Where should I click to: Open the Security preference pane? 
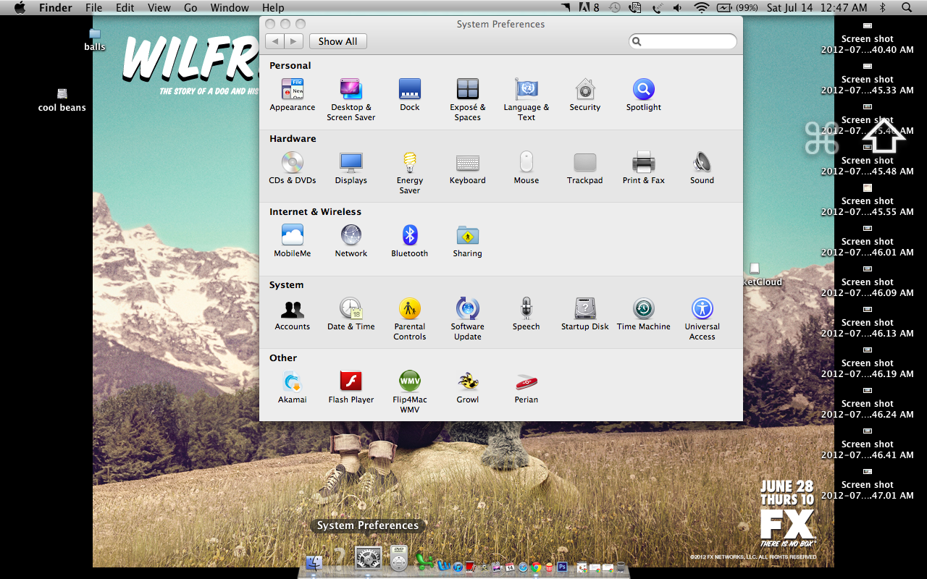click(585, 95)
